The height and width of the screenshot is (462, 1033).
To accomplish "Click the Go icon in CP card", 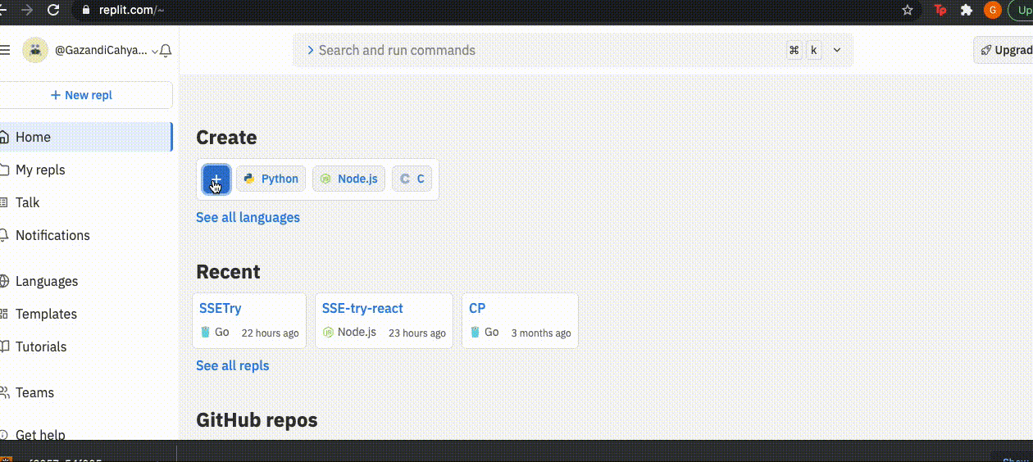I will click(475, 333).
